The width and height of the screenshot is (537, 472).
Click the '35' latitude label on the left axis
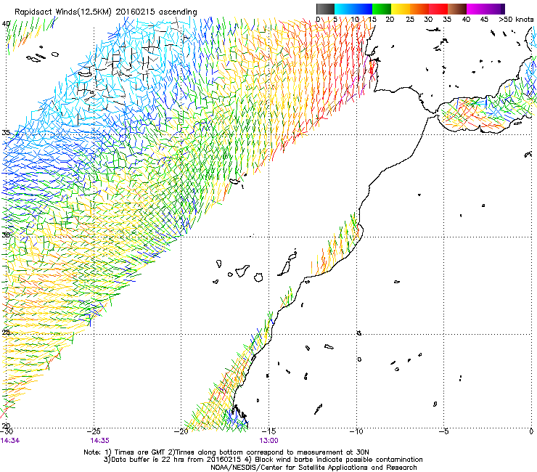click(x=6, y=133)
